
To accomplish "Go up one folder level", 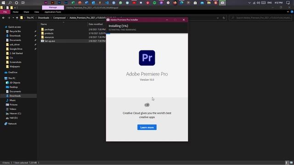I will pyautogui.click(x=17, y=18).
